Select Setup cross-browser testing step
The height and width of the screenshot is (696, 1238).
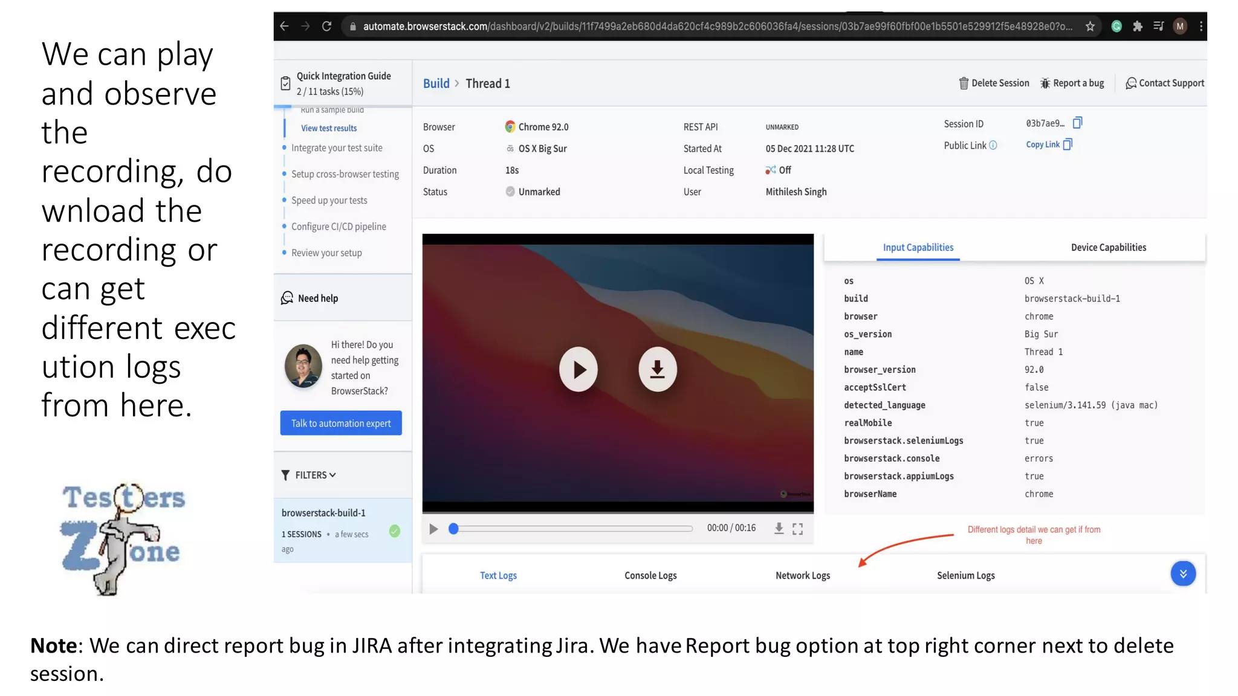345,174
